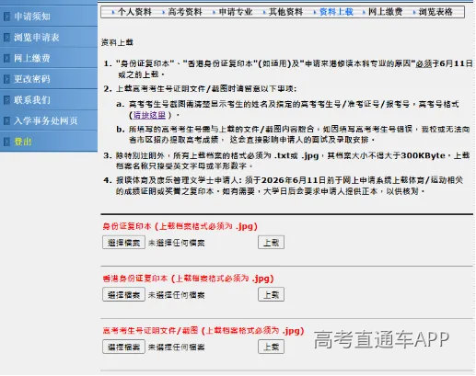The width and height of the screenshot is (476, 376).
Task: Click icon beside sidebar 网上缴费
Action: [6, 58]
